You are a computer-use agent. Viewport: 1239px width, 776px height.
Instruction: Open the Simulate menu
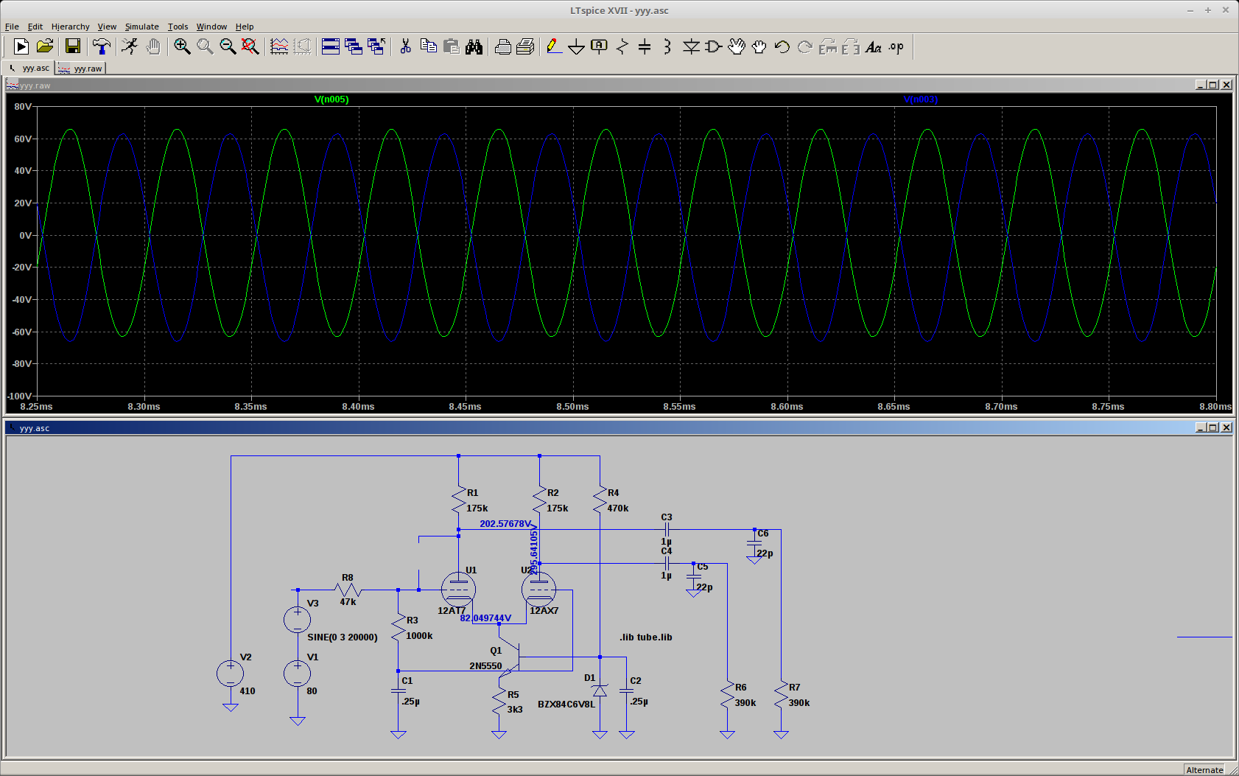pos(141,27)
